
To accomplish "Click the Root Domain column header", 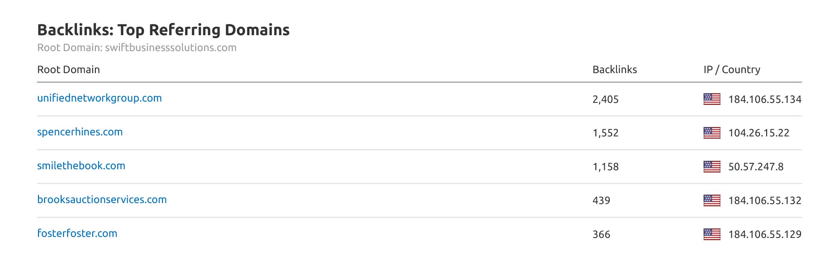I will coord(68,70).
